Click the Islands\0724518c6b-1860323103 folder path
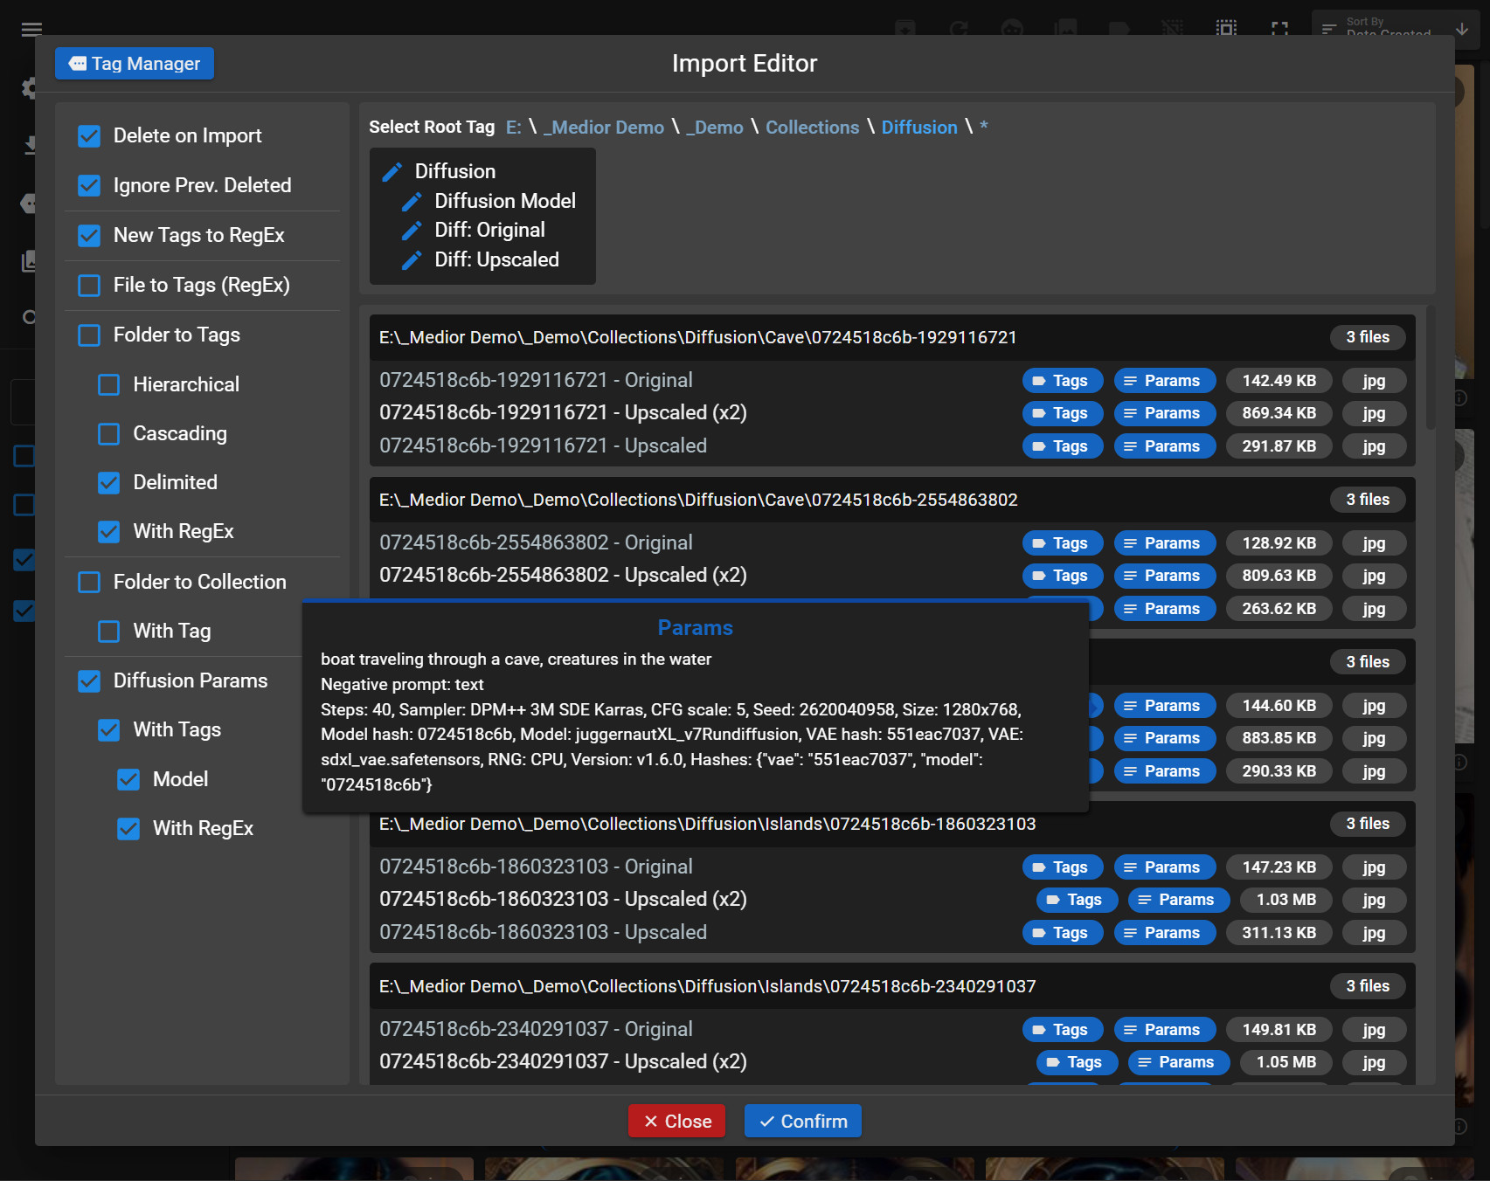Screen dimensions: 1490x1181 pyautogui.click(x=708, y=825)
